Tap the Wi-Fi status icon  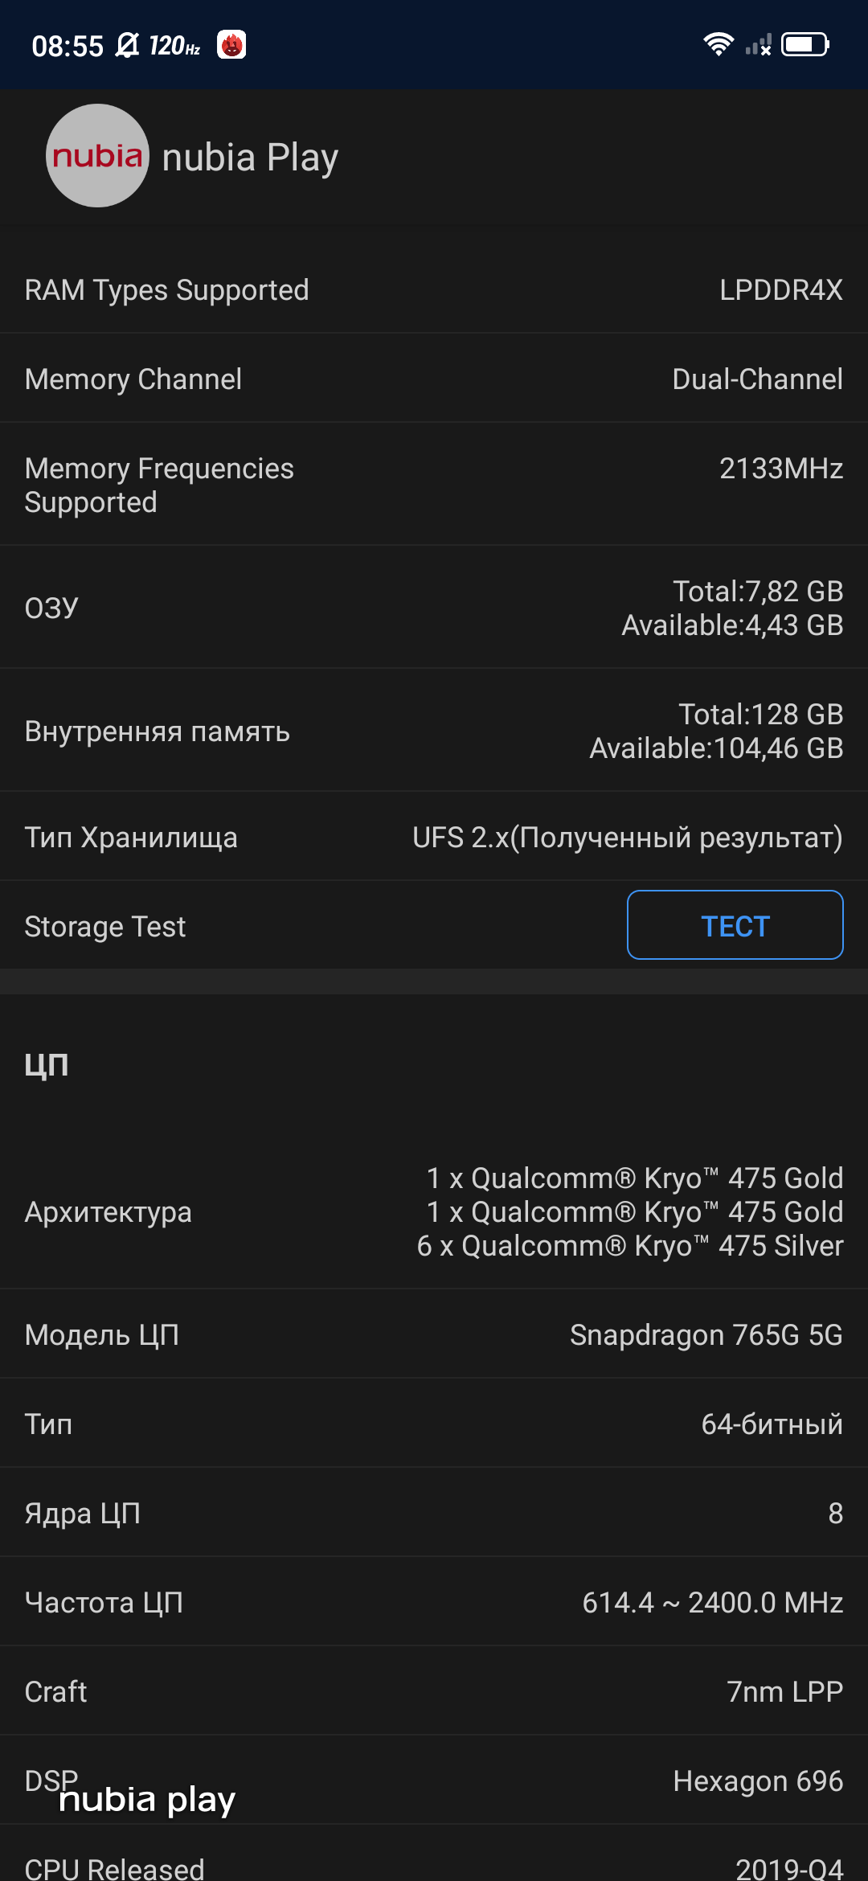(718, 44)
